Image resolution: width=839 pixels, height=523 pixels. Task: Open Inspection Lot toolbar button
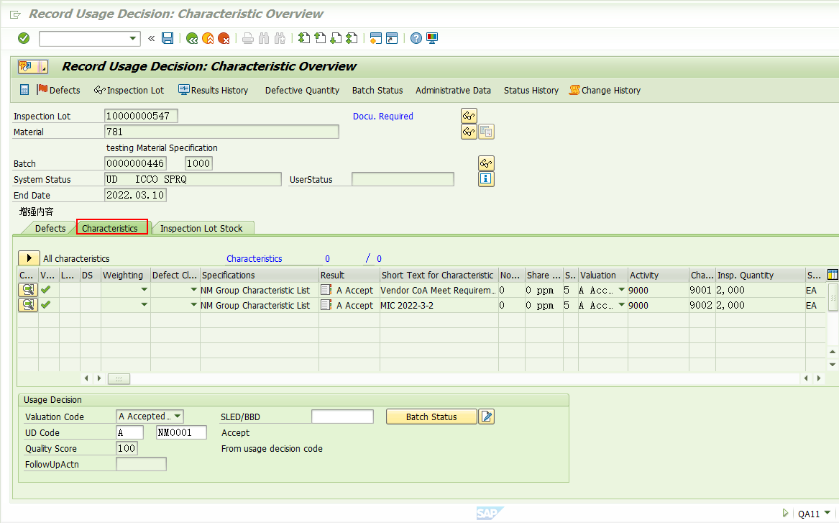129,90
